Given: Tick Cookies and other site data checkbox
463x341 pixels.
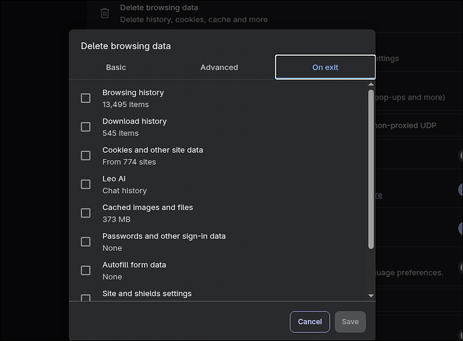Looking at the screenshot, I should pos(85,155).
